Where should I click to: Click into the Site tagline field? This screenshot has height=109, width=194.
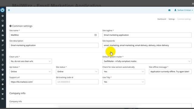[147, 35]
